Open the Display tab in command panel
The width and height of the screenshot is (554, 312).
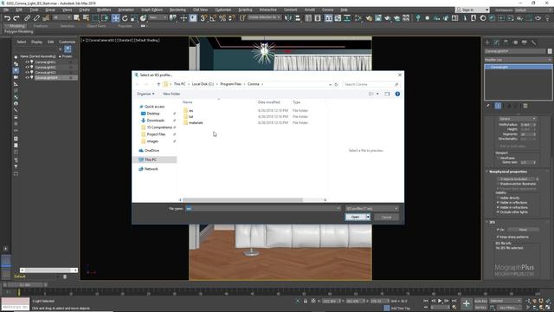coord(525,42)
